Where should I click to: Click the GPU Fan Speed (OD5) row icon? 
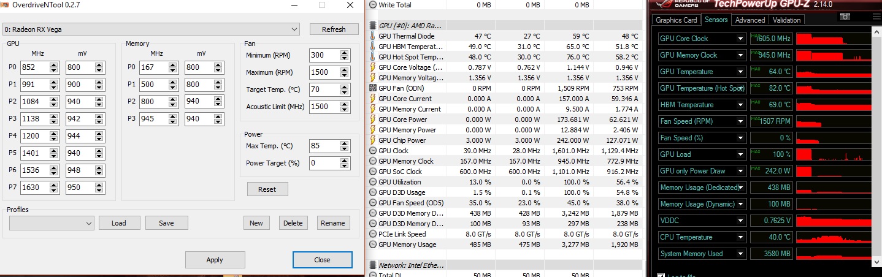coord(373,203)
